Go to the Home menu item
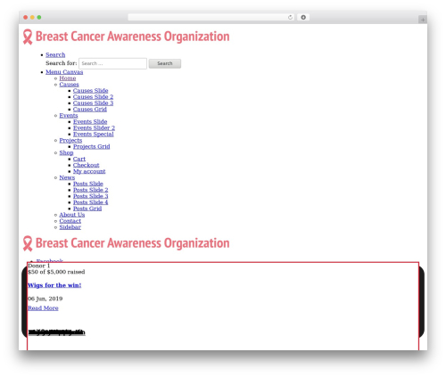The image size is (446, 377). [x=68, y=78]
